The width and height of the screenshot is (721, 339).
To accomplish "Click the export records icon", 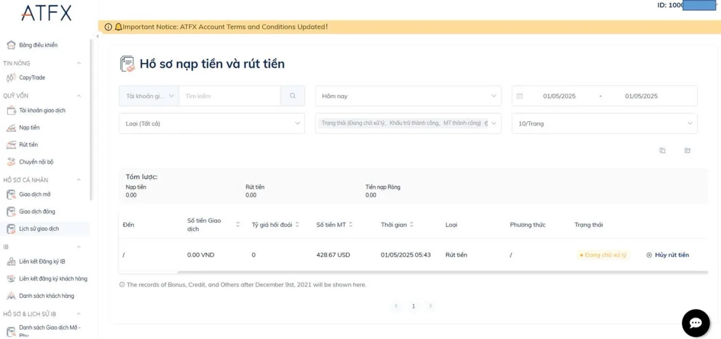I will click(687, 150).
